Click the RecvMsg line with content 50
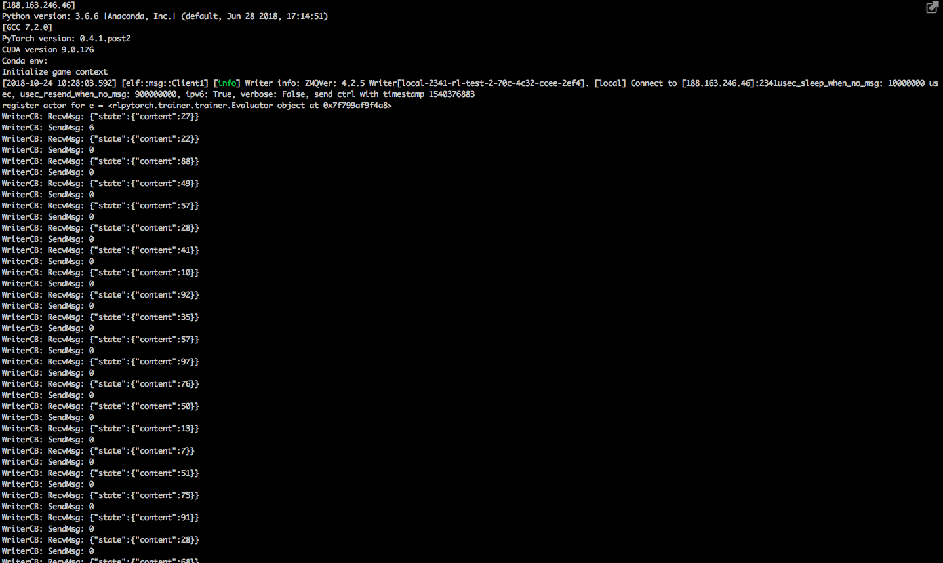 100,406
